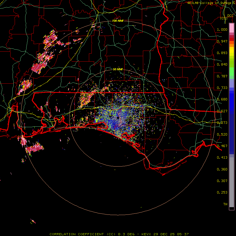Pick the lavender segment of the color bar
Image resolution: width=236 pixels, height=236 pixels.
pos(232,83)
